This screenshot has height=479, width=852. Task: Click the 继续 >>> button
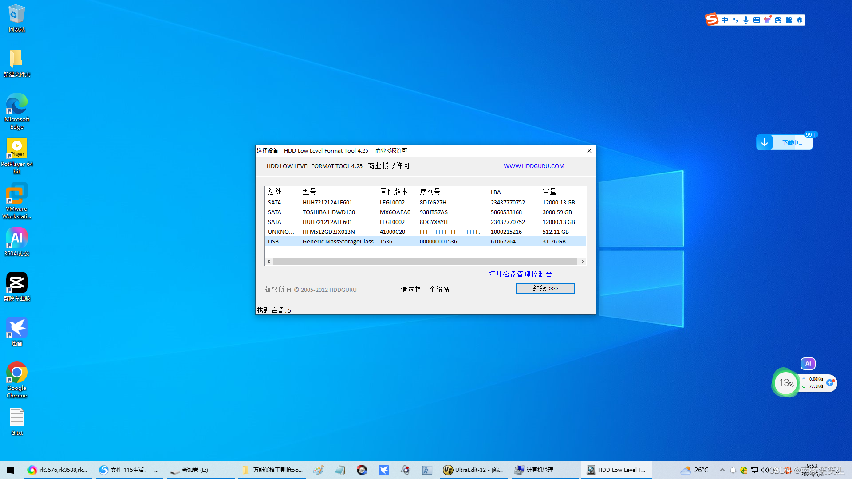click(x=545, y=288)
